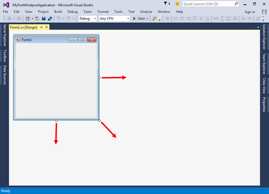
Task: Click the Make Same Size icon
Action: coord(228,19)
